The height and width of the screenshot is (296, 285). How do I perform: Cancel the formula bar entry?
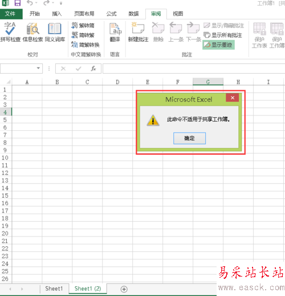[63, 69]
